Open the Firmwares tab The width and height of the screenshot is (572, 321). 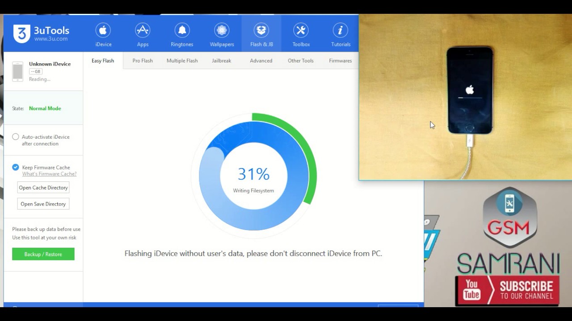(341, 61)
